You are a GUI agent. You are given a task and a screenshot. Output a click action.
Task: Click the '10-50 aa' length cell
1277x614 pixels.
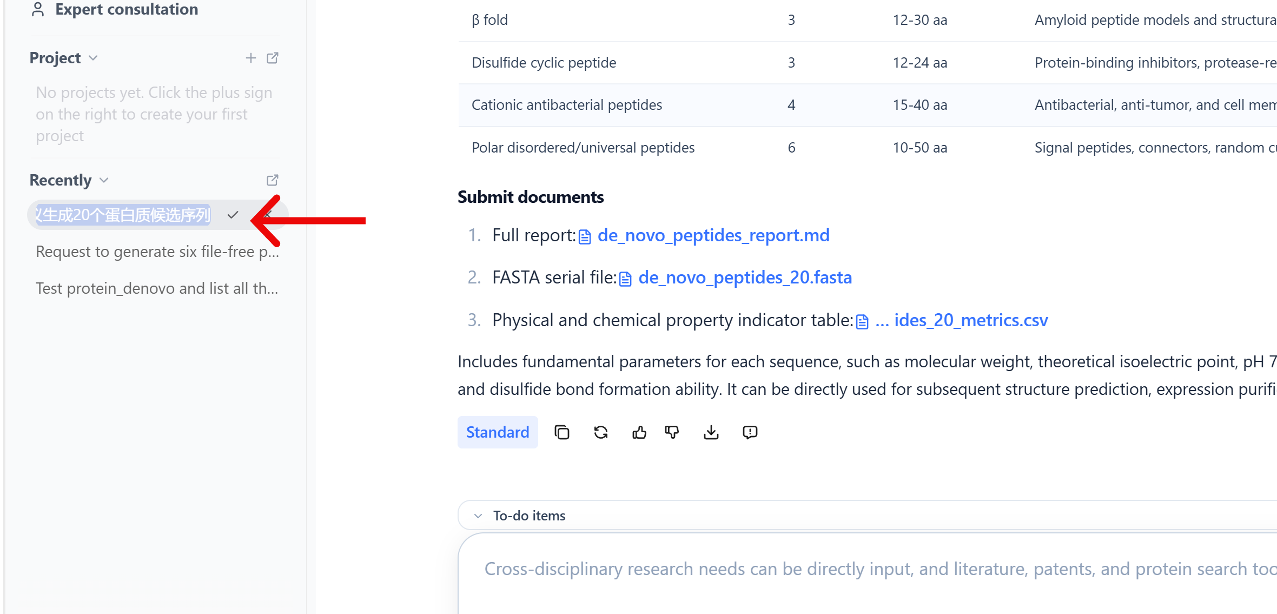click(919, 148)
